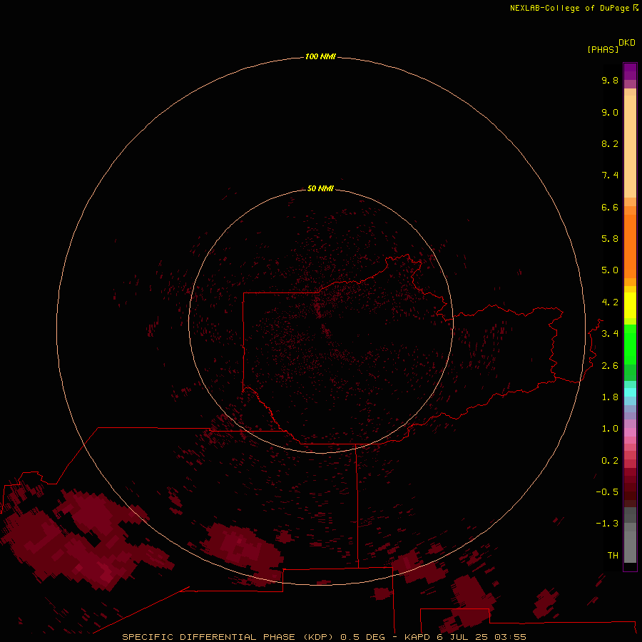Click the purple band atop the color scale
This screenshot has height=642, width=642.
tap(630, 71)
